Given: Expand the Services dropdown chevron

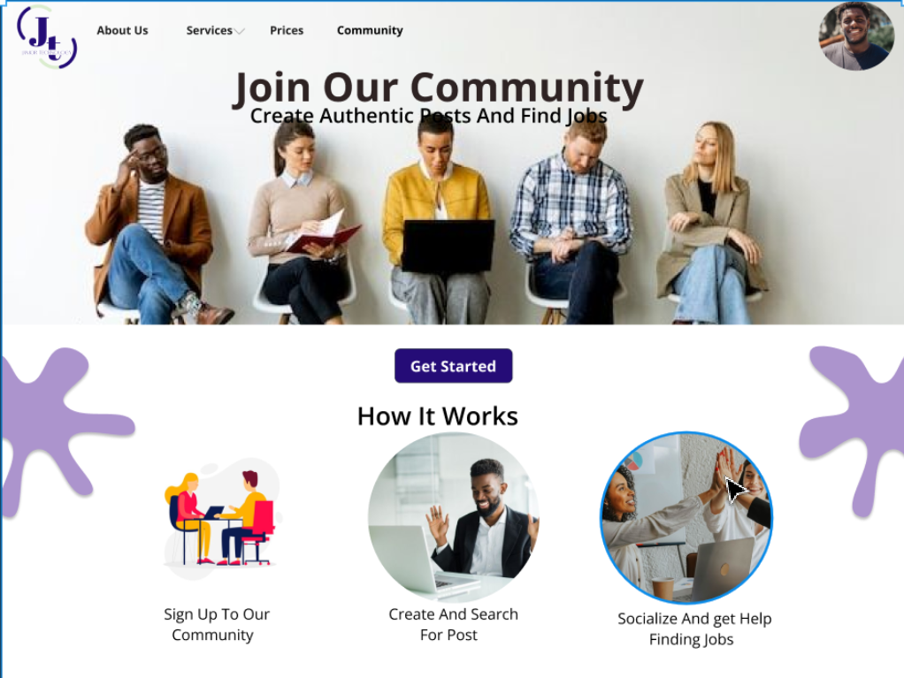Looking at the screenshot, I should pyautogui.click(x=239, y=31).
